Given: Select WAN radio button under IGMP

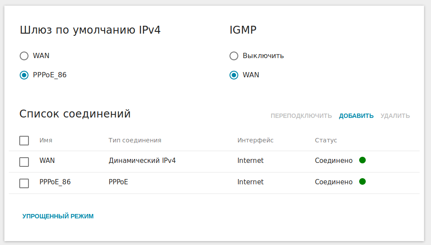Looking at the screenshot, I should click(x=234, y=75).
